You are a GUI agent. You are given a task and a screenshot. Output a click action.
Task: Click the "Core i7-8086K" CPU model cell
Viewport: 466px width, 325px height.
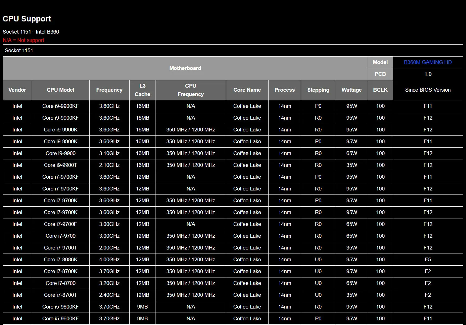pyautogui.click(x=61, y=259)
